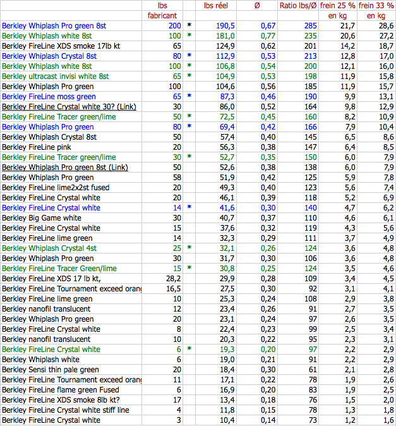Click the frein 33 % value 18,7
Image resolution: width=396 pixels, height=426 pixels.
[x=387, y=46]
